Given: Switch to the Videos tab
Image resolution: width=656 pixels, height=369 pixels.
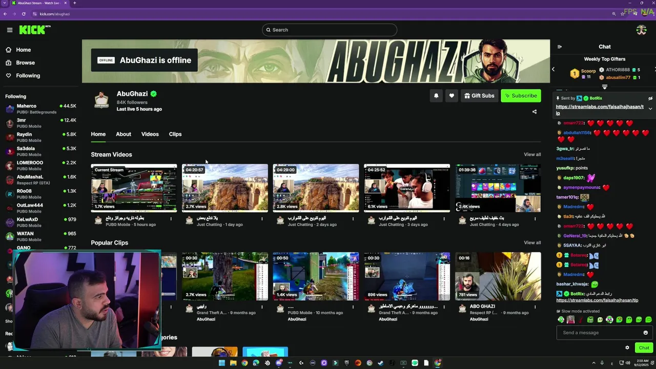Looking at the screenshot, I should (150, 134).
